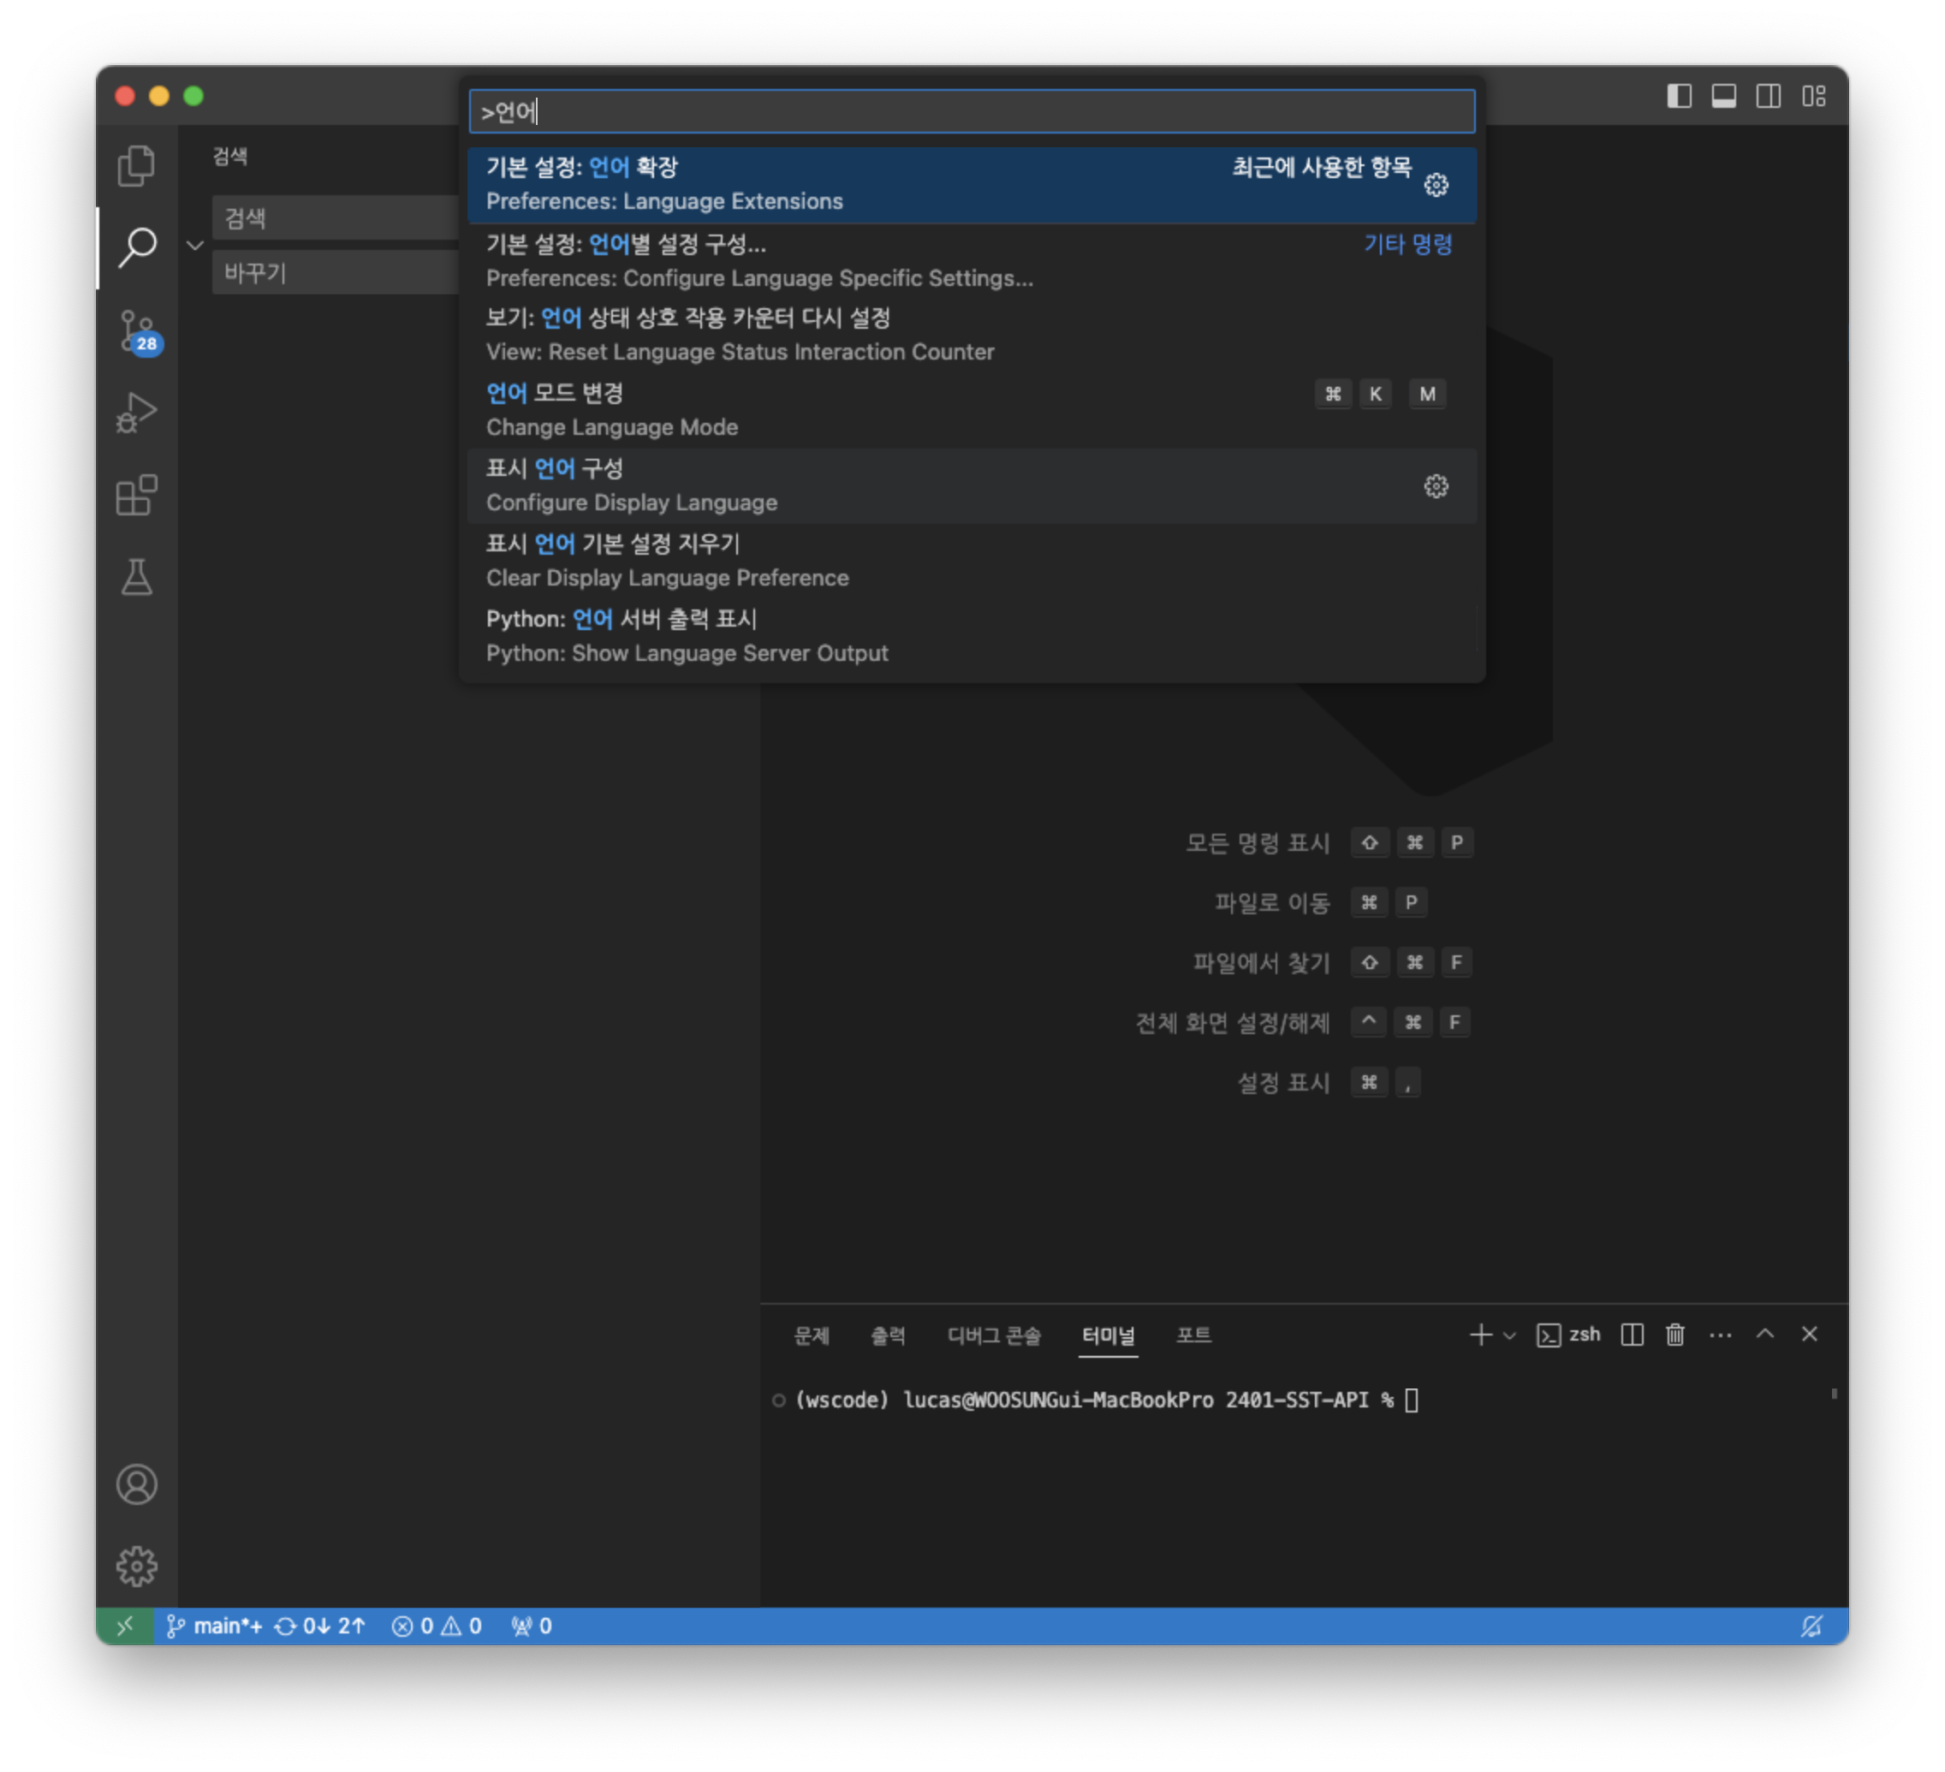Toggle the secondary side bar layout

1768,96
